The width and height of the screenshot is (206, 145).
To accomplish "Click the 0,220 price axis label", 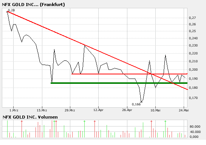I will tap(193, 53).
